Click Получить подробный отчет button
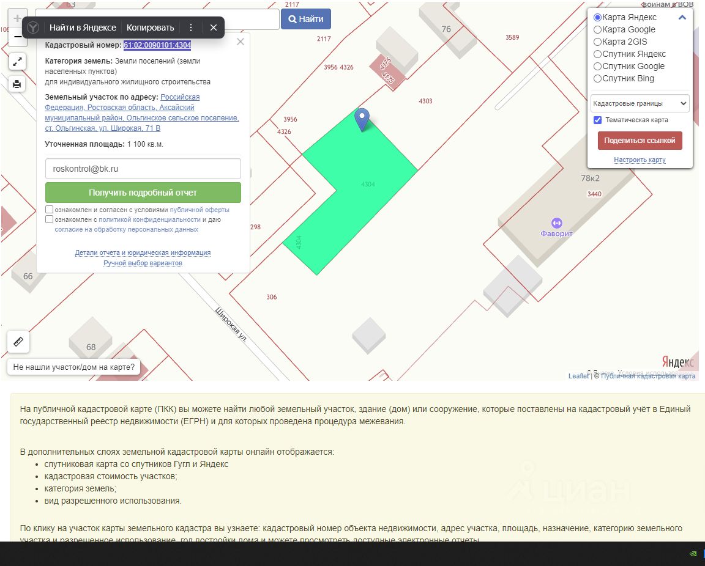Viewport: 705px width, 566px height. coord(143,193)
